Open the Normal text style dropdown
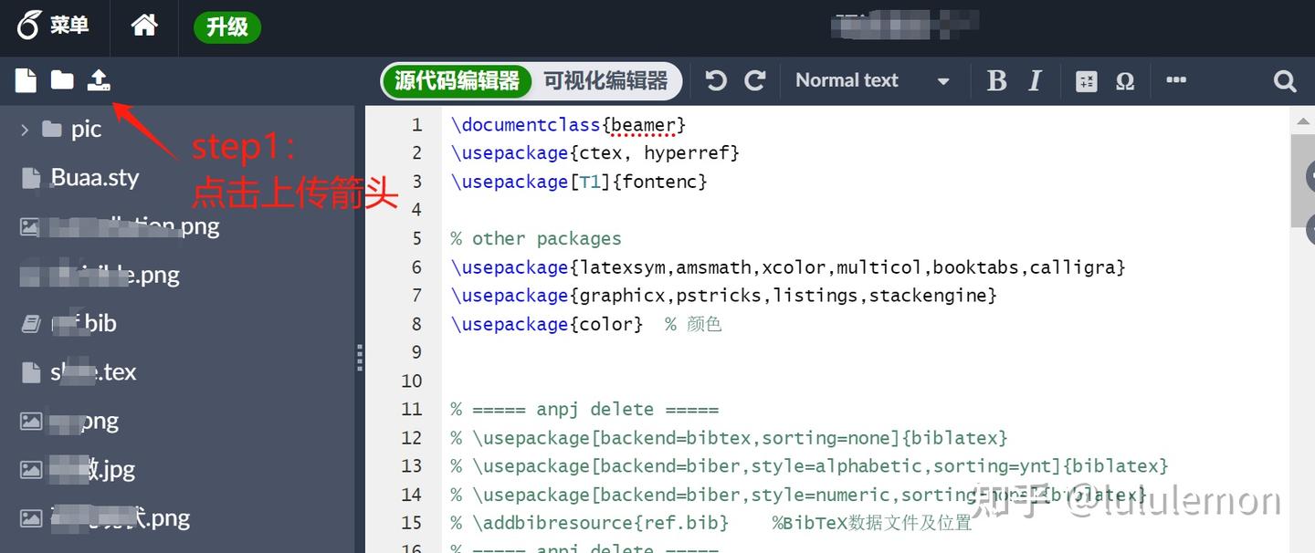This screenshot has height=553, width=1315. coord(872,80)
